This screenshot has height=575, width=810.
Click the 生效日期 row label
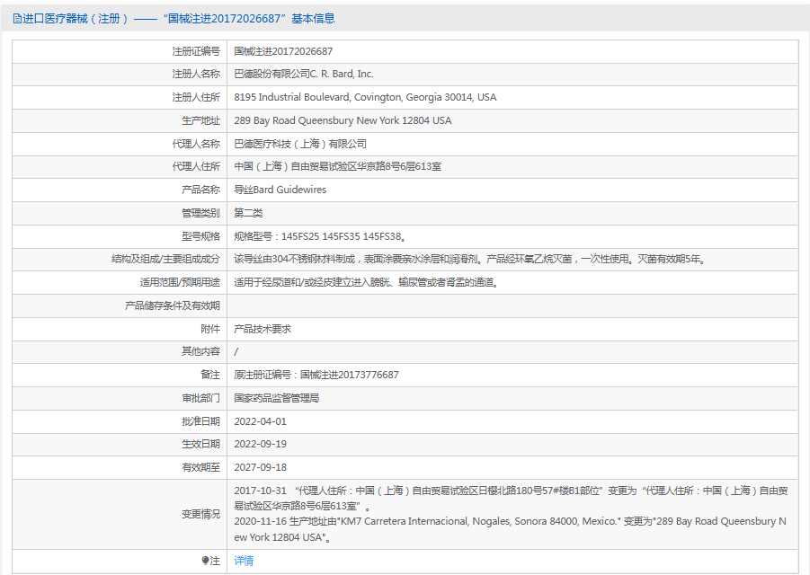tap(200, 445)
